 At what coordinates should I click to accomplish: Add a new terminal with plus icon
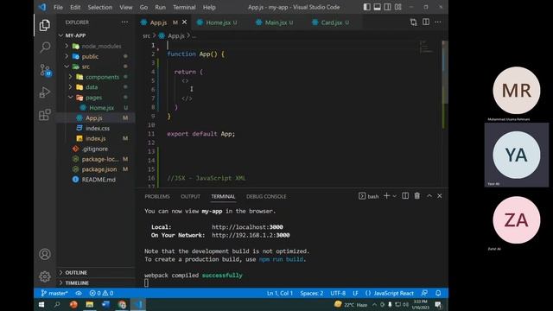pyautogui.click(x=386, y=196)
